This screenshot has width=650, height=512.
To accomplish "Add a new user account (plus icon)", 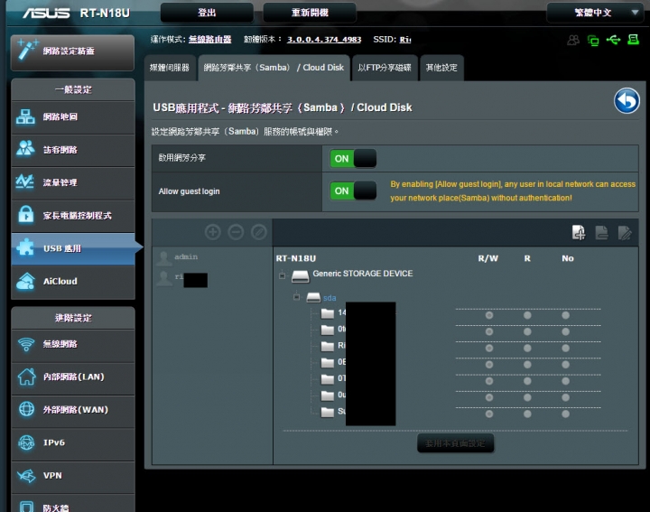I will point(213,232).
